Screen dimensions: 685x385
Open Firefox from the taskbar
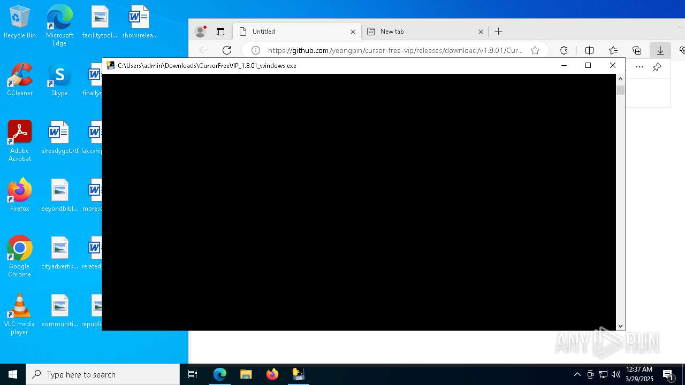tap(272, 374)
